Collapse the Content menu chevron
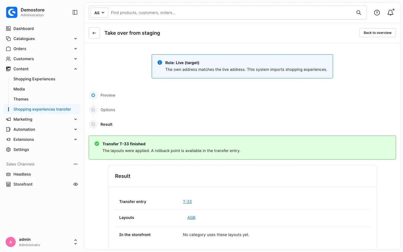 (x=76, y=69)
